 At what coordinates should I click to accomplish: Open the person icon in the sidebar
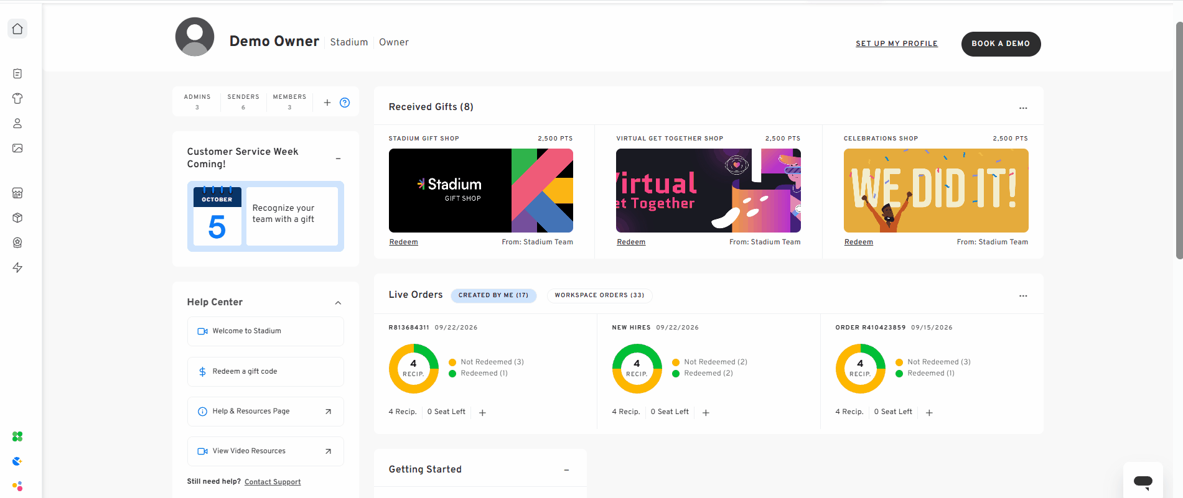[x=17, y=123]
